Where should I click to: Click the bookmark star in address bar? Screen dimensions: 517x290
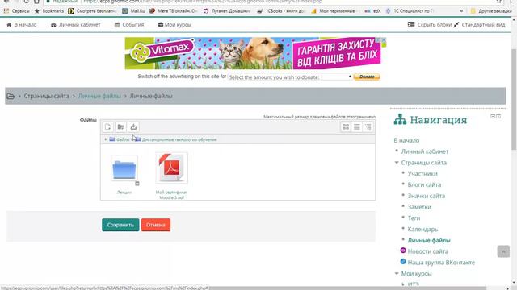point(499,2)
